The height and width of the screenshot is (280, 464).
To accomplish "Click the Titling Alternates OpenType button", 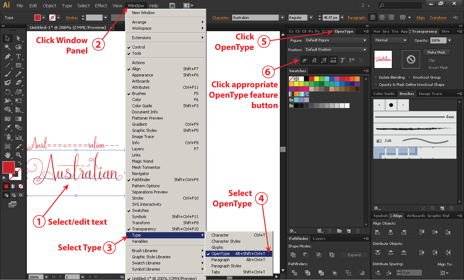I will (343, 60).
